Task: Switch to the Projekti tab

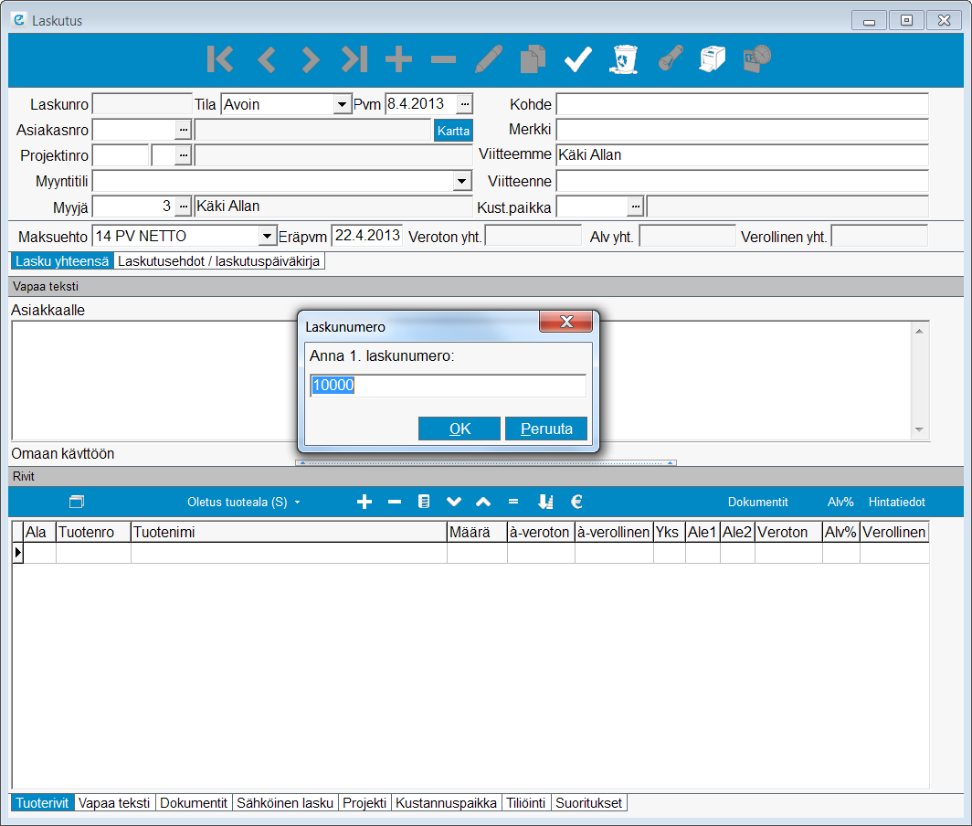Action: coord(364,803)
